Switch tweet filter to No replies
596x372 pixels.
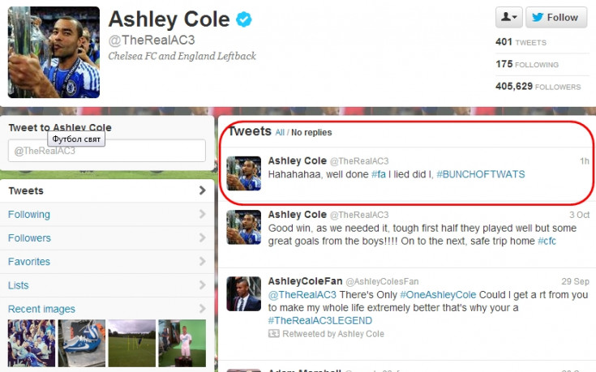pos(311,133)
